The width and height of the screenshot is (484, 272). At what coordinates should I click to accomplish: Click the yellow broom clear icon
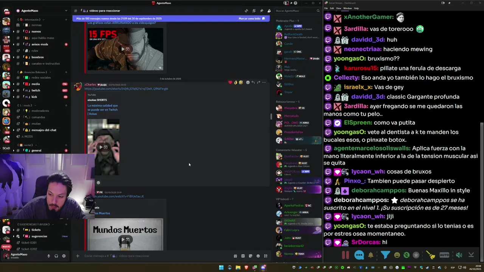[431, 255]
